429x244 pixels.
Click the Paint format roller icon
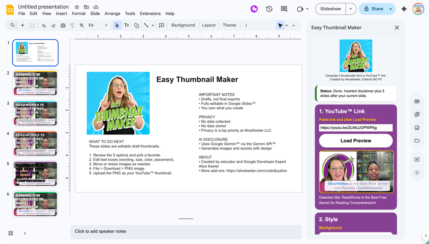click(72, 25)
